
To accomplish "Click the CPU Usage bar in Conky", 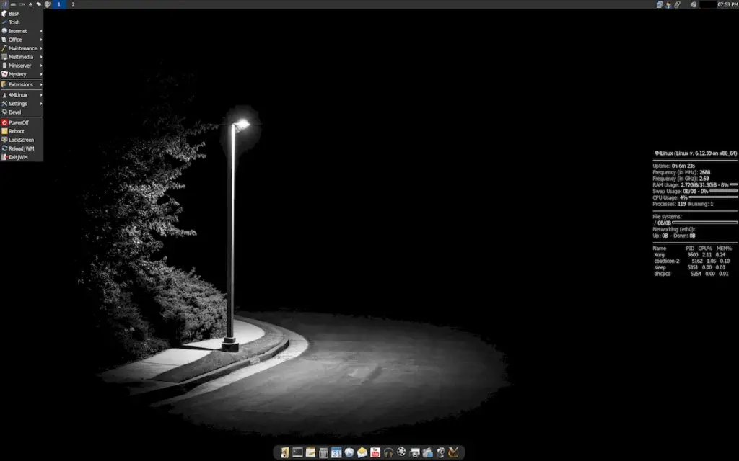I will tap(713, 197).
